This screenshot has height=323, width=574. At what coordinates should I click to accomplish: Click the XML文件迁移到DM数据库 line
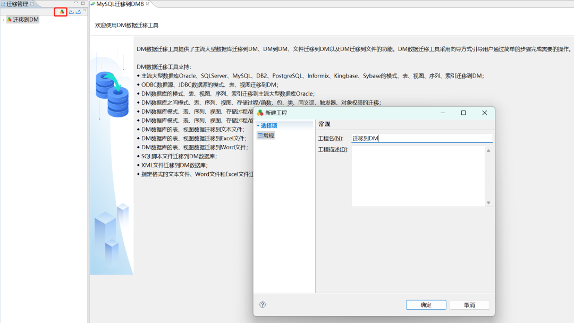[x=172, y=165]
